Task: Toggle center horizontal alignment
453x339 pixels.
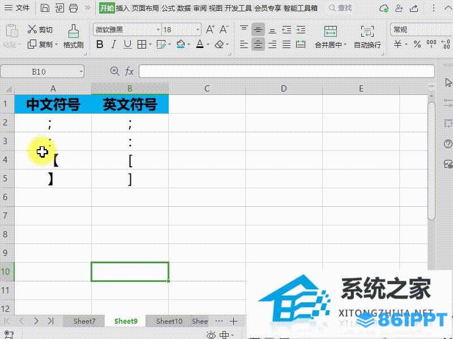Action: [258, 45]
